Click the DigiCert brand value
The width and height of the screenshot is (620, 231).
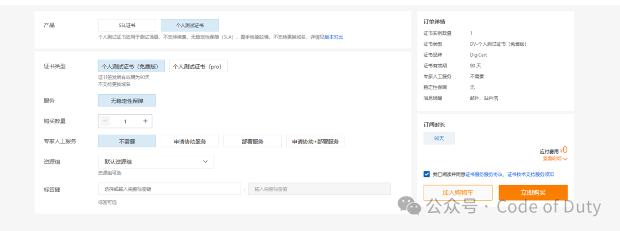[478, 54]
